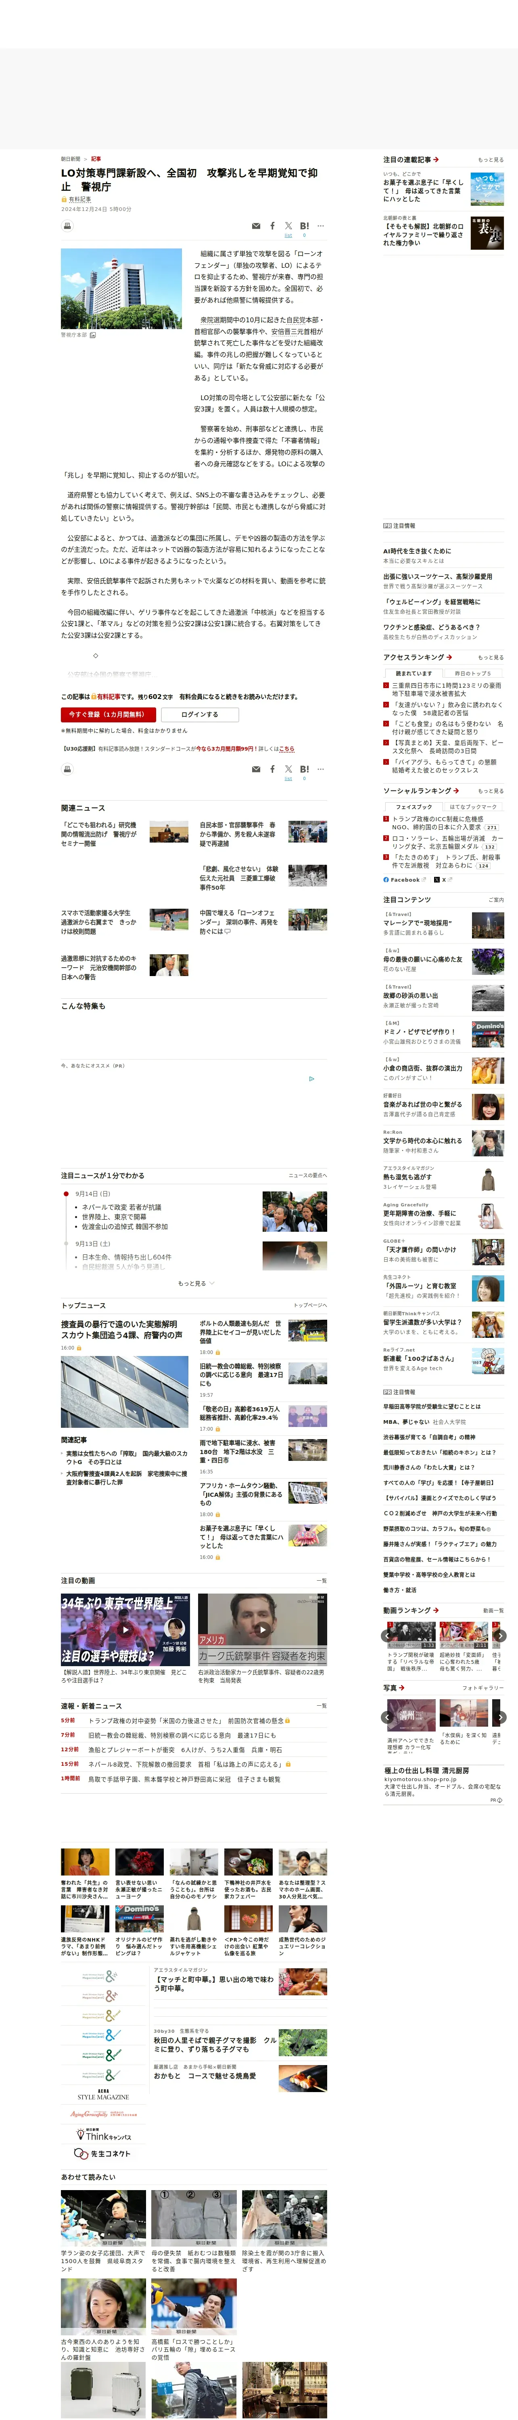Open もっと見る for アクセスランキング
This screenshot has width=518, height=2420.
pos(490,657)
